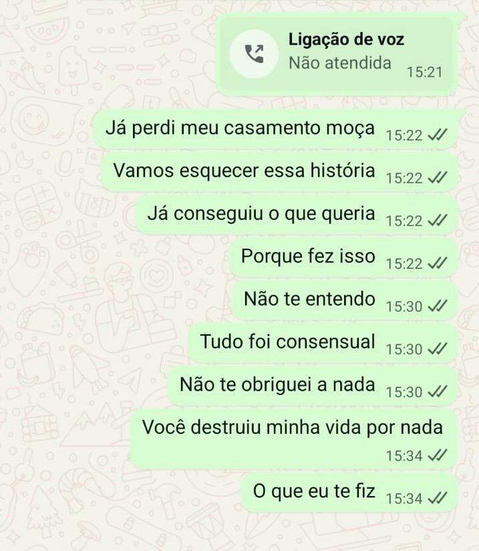Tap check marks beside 'Já conseguiu o que queria'
This screenshot has height=551, width=479.
pyautogui.click(x=437, y=221)
